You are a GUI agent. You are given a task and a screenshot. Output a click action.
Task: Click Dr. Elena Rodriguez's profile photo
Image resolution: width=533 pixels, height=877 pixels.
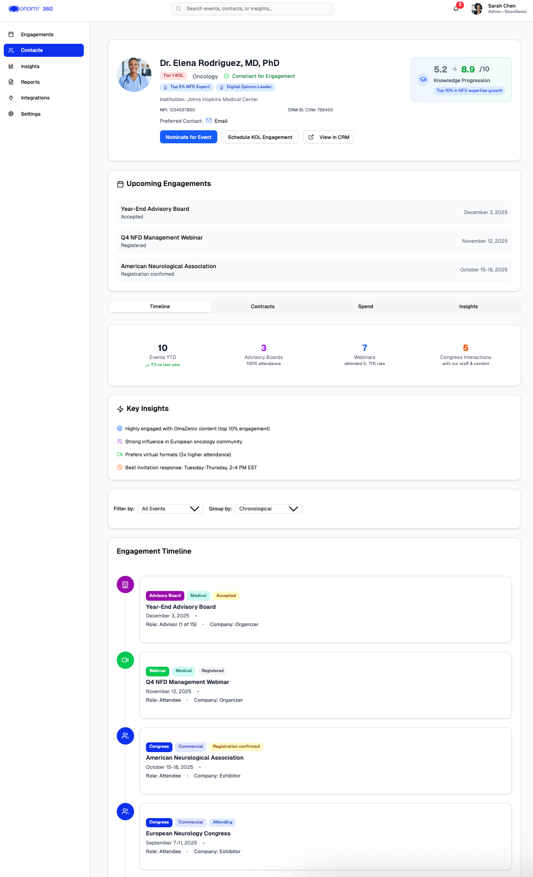(x=134, y=75)
